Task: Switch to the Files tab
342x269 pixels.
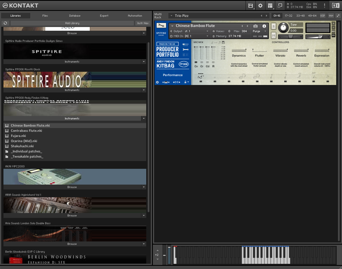Action: coord(45,16)
